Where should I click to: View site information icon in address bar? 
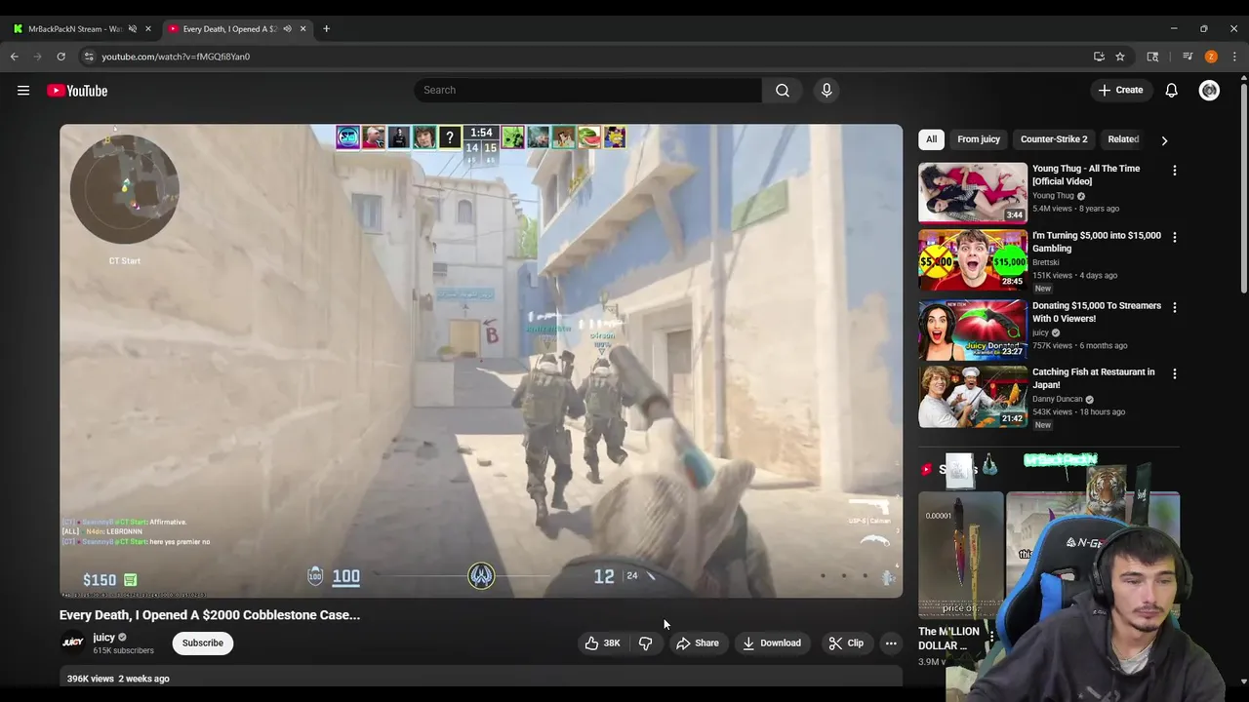[89, 57]
